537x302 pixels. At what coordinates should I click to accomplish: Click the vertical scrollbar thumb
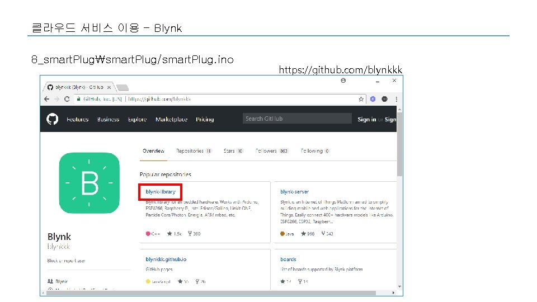coord(399,144)
